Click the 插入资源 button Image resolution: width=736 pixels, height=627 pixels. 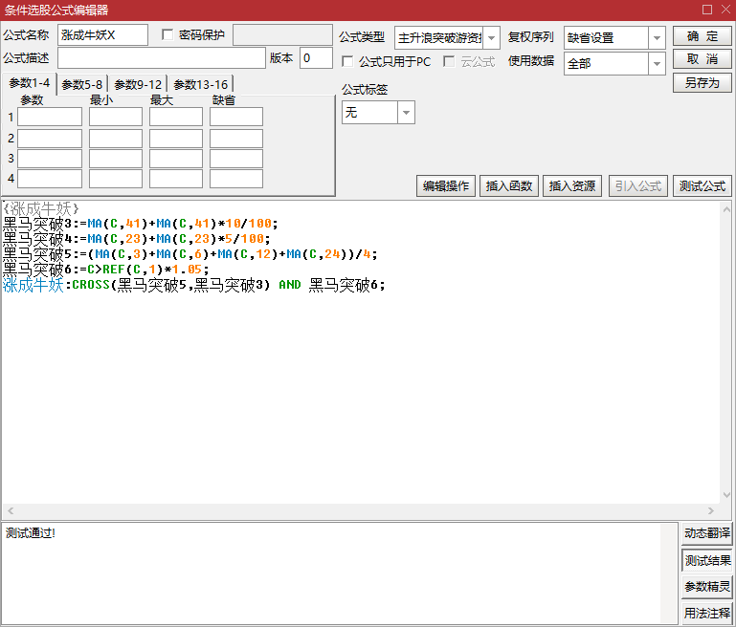pyautogui.click(x=572, y=186)
